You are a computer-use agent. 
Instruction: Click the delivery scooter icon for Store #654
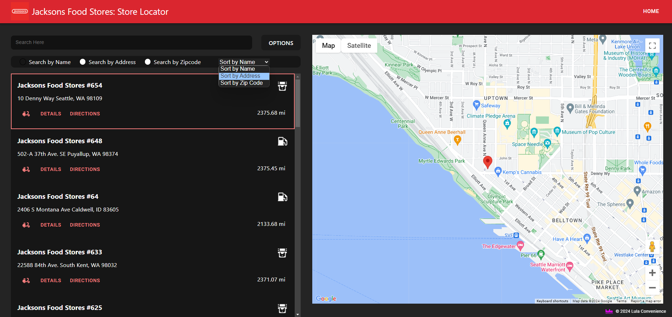tap(26, 114)
